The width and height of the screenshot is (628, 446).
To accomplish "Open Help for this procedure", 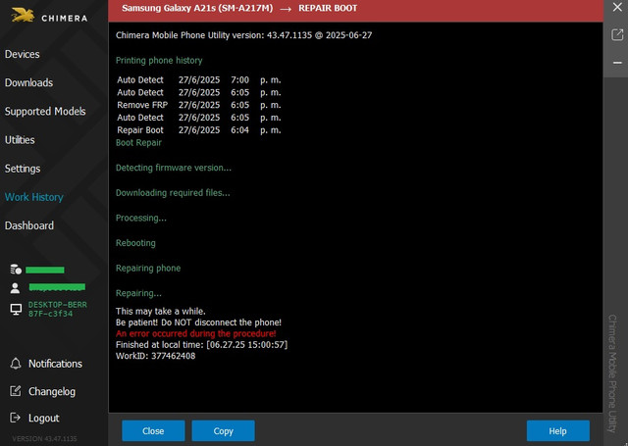I will 557,430.
